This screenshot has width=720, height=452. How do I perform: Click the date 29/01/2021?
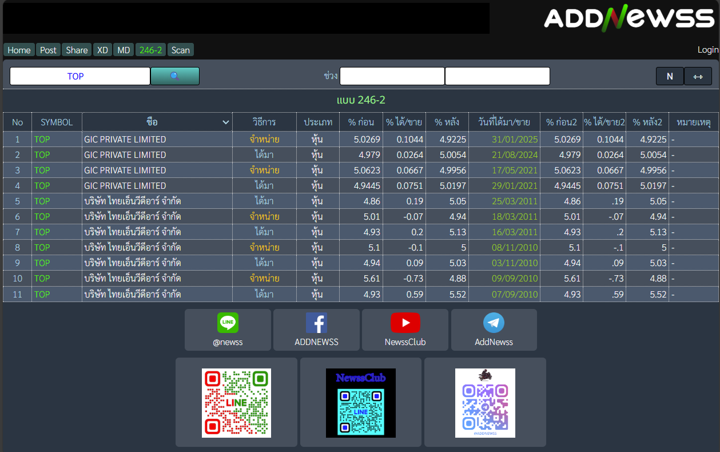(x=515, y=186)
